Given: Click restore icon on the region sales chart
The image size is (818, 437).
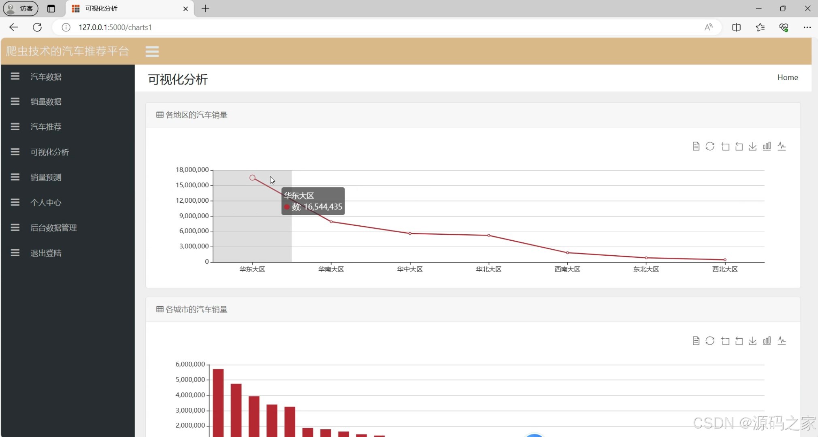Looking at the screenshot, I should tap(710, 146).
